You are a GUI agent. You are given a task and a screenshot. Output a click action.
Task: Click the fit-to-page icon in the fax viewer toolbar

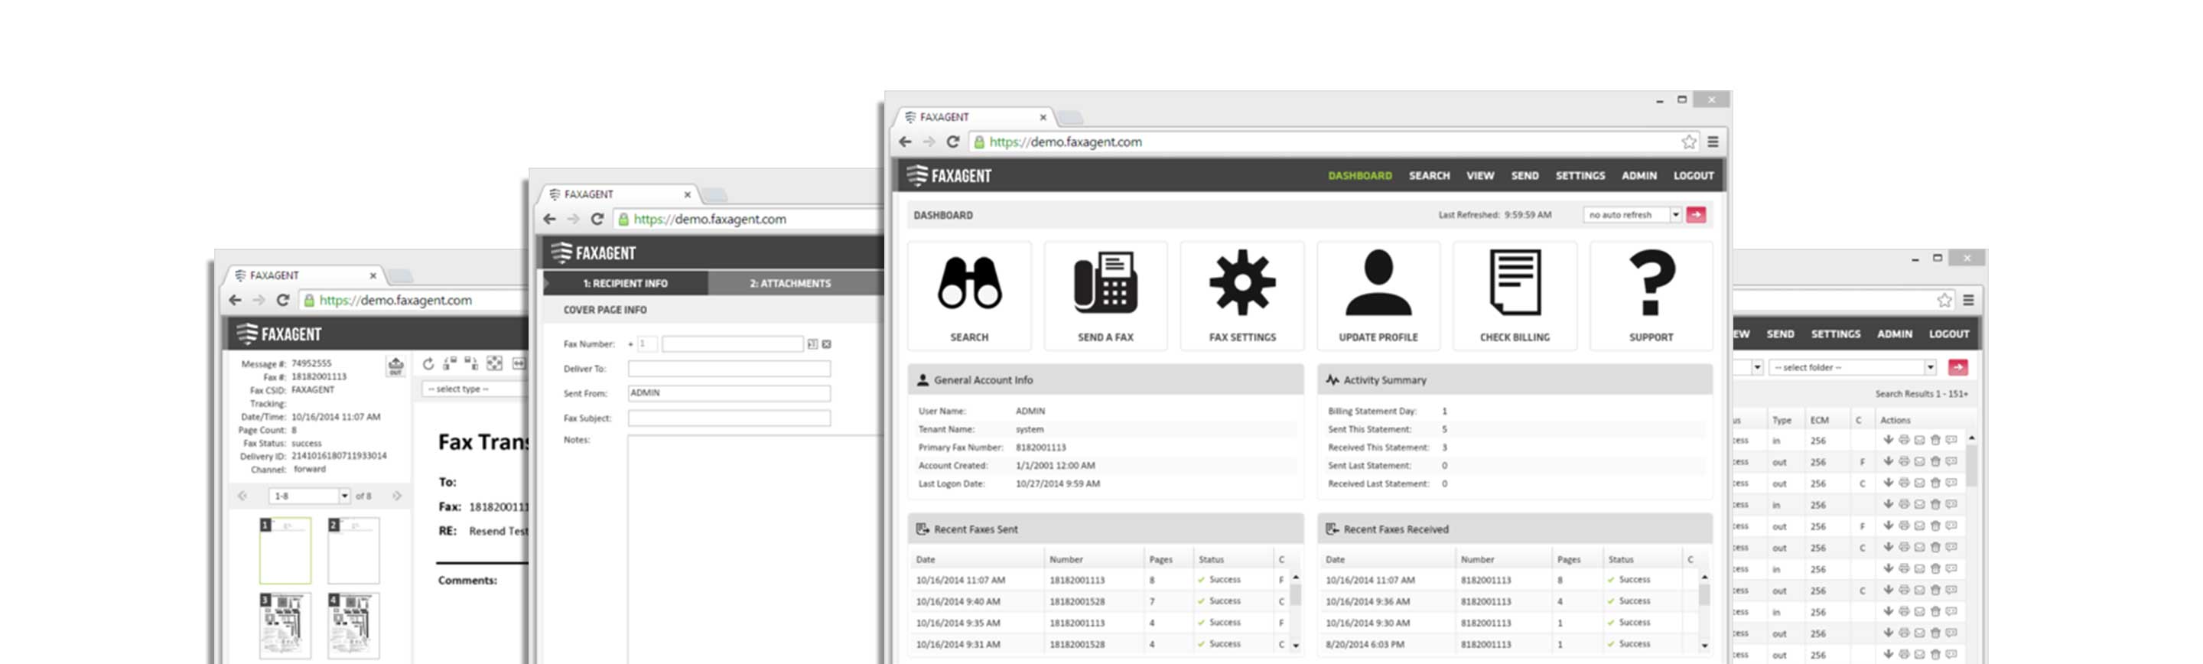coord(494,363)
